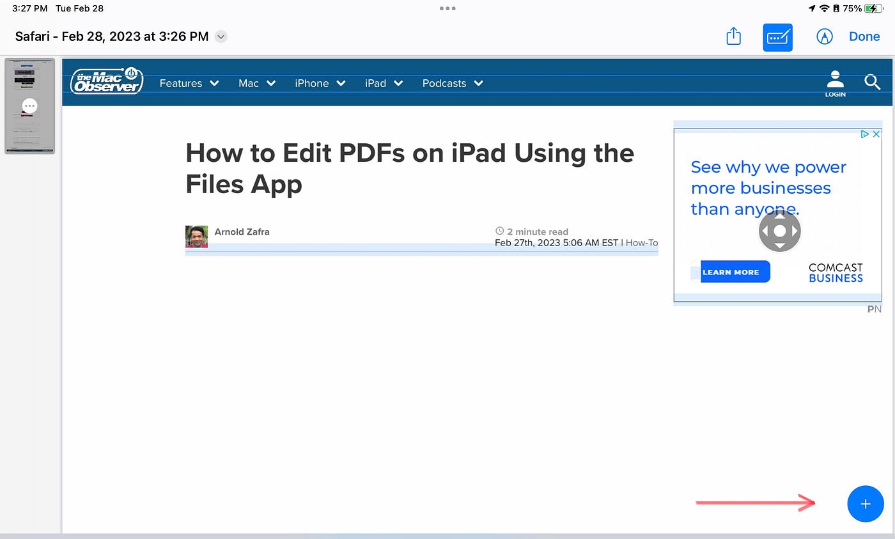This screenshot has width=895, height=539.
Task: Tap the document title Safari - Feb 28, 2023
Action: [112, 36]
